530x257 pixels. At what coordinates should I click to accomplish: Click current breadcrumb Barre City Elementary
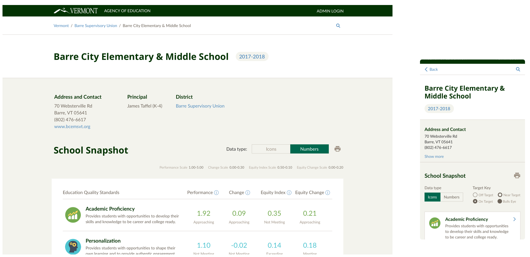tap(157, 25)
